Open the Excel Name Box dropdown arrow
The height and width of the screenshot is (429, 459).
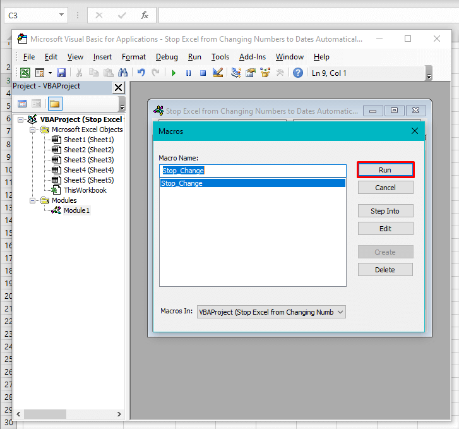(61, 15)
